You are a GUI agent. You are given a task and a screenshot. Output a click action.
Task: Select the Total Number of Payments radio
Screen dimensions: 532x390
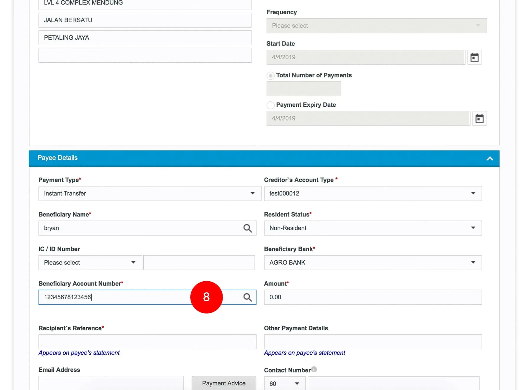[x=270, y=76]
